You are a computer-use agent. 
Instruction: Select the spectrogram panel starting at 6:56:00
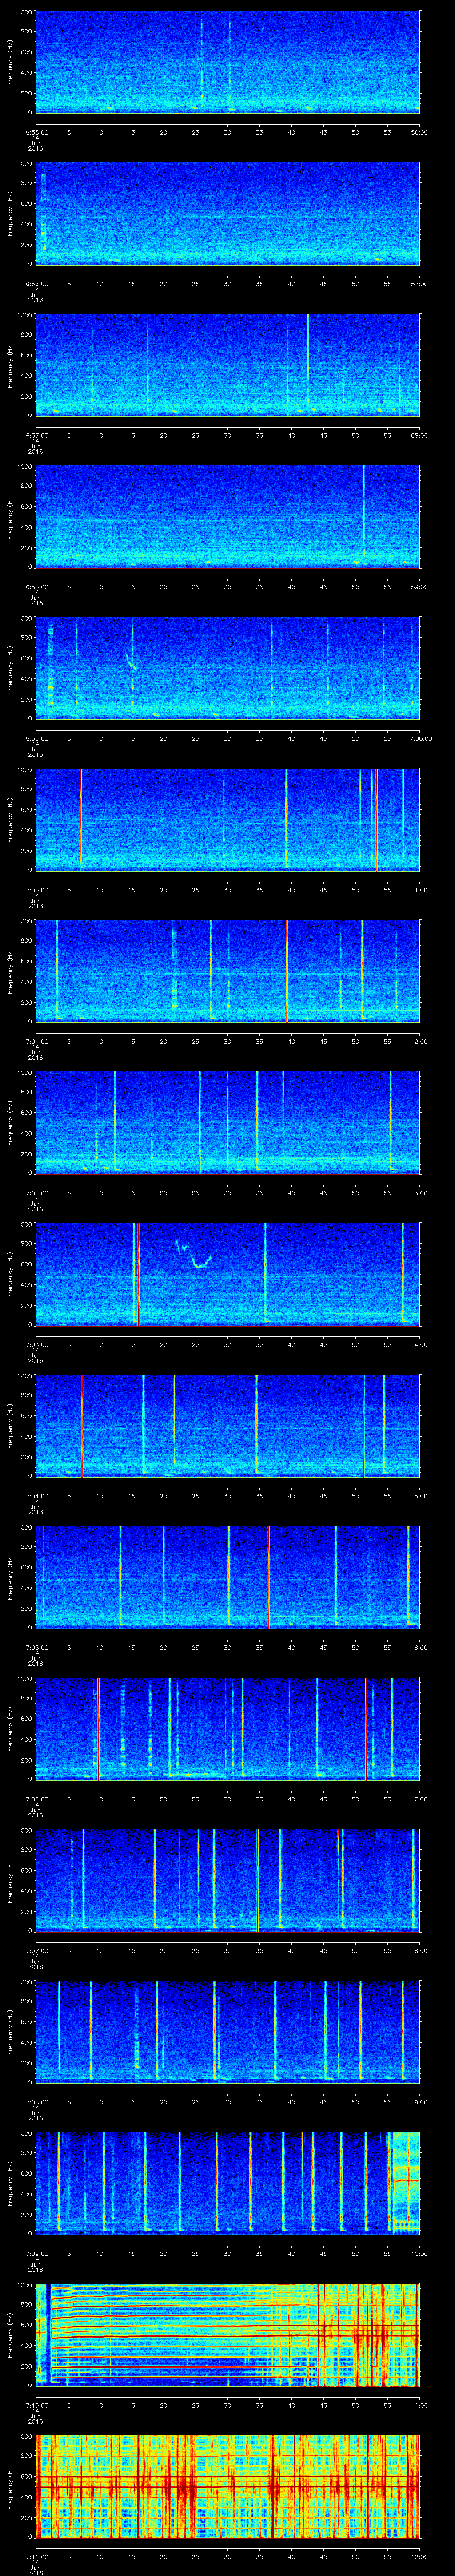[x=228, y=213]
